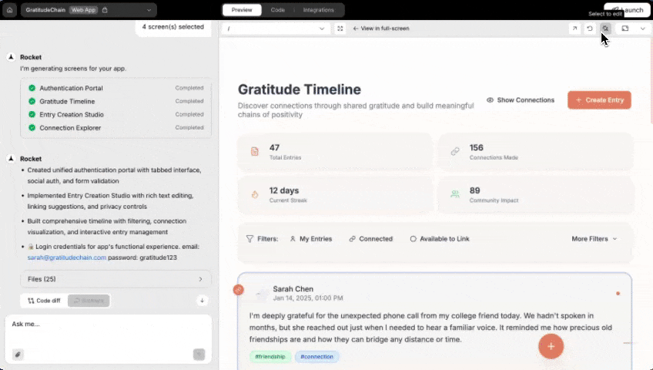Open the GratitudeChain project dropdown chevron
The image size is (653, 370).
pos(149,10)
